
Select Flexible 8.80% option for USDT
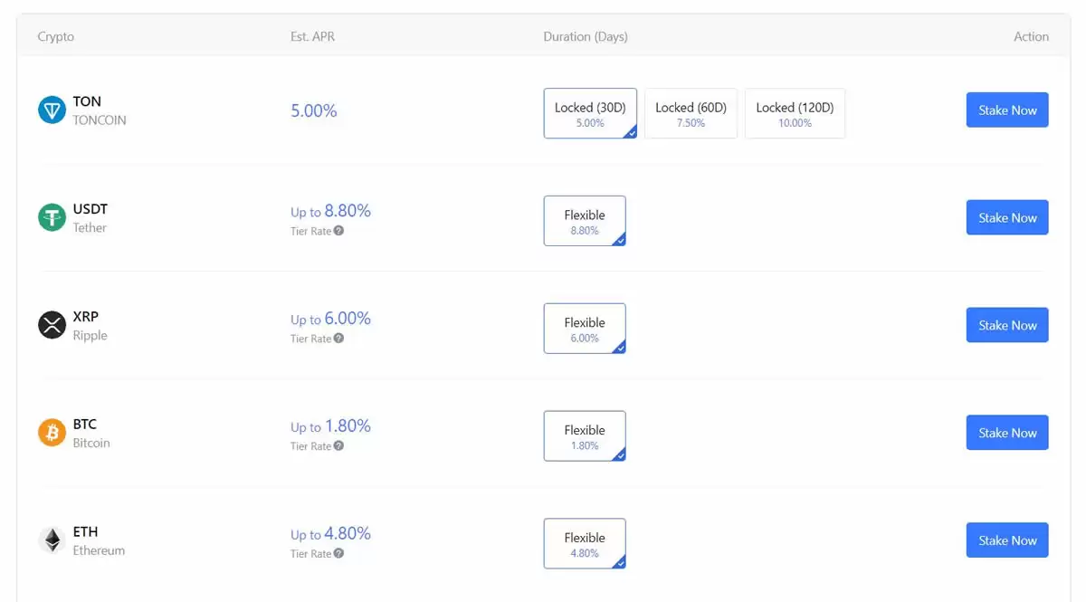click(585, 221)
